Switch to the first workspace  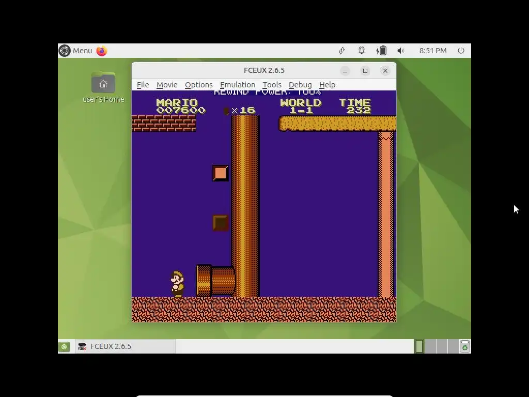tap(419, 346)
